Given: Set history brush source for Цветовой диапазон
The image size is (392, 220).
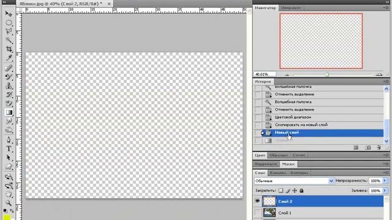Looking at the screenshot, I should point(258,117).
